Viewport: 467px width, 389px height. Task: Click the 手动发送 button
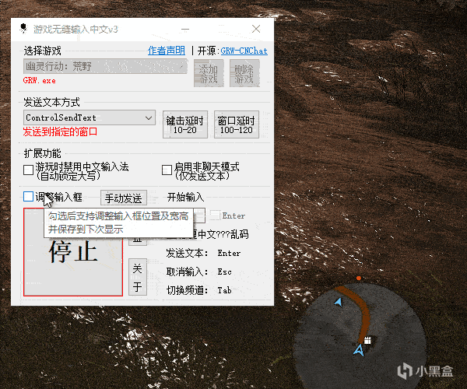point(124,198)
